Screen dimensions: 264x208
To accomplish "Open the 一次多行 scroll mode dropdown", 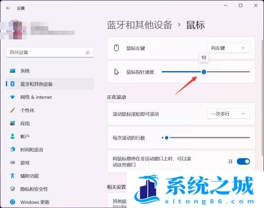I will click(x=228, y=114).
